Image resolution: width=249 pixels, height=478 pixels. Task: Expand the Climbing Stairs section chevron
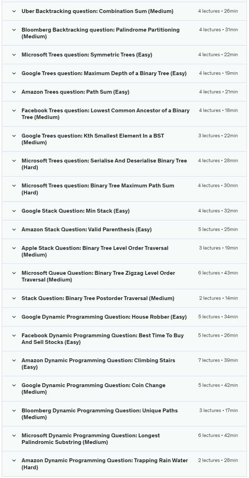tap(14, 360)
